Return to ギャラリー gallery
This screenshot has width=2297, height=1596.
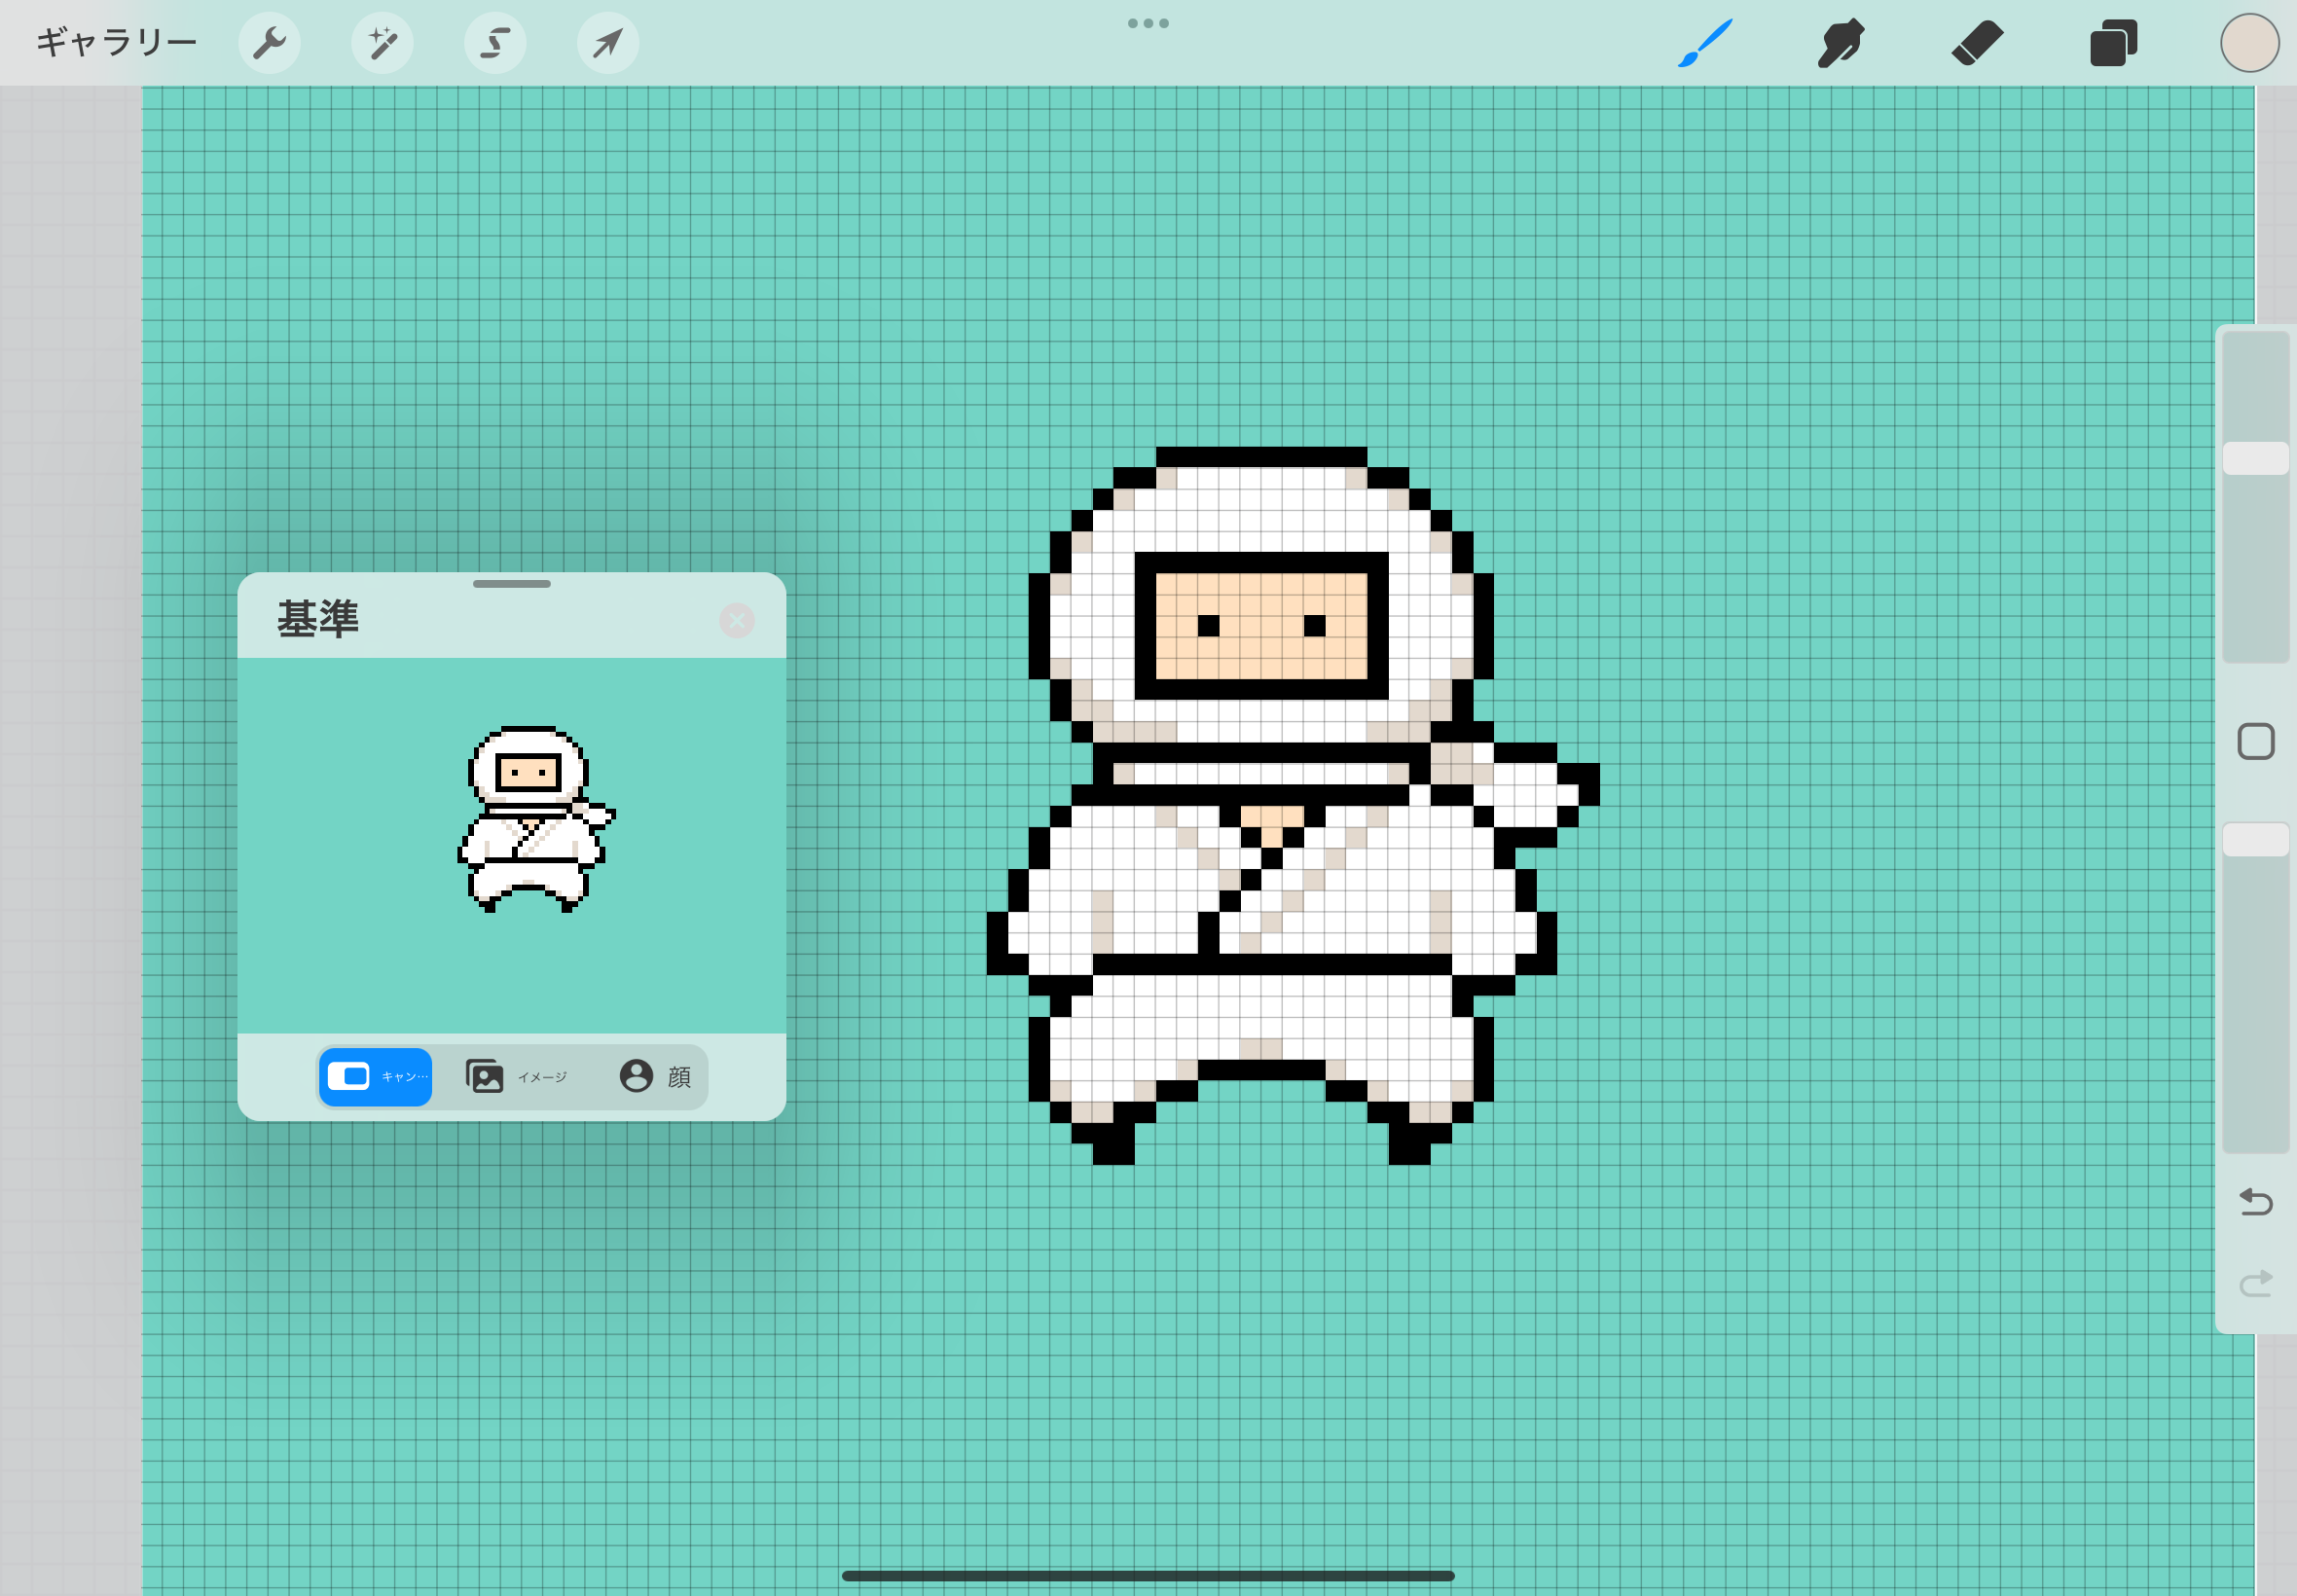click(x=116, y=43)
